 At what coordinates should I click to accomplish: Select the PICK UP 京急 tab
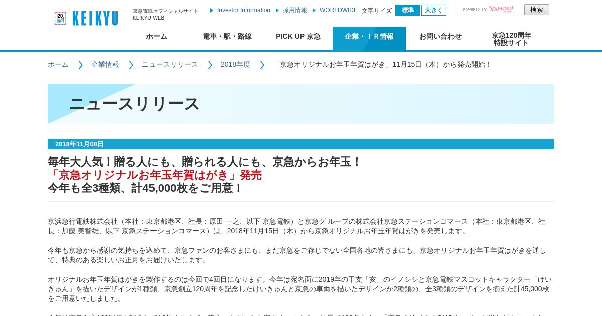point(298,37)
